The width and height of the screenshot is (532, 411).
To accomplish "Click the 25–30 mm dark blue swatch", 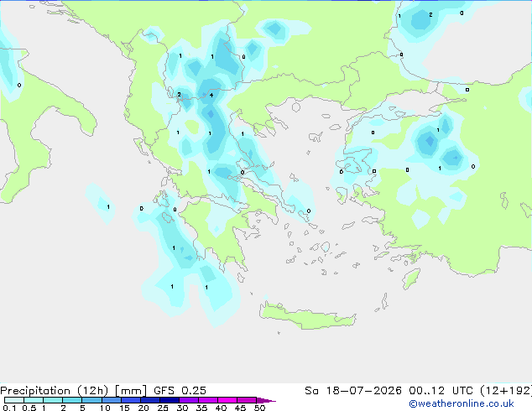I will [169, 400].
